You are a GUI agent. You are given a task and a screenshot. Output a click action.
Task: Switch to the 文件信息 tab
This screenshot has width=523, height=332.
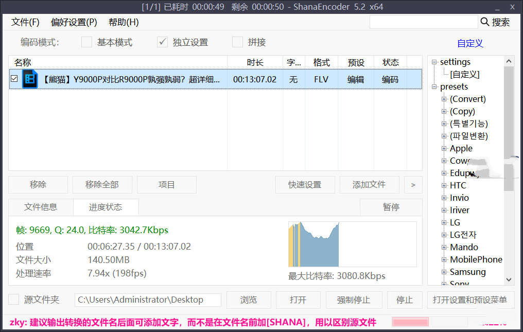41,207
